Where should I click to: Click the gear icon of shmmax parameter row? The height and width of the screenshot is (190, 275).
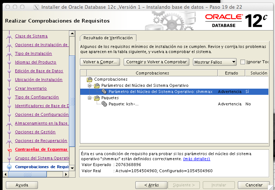point(104,92)
